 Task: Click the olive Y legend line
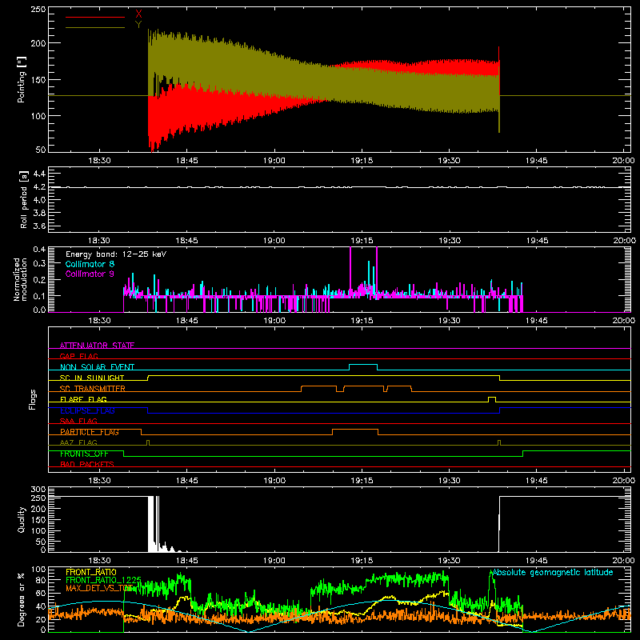[x=95, y=27]
